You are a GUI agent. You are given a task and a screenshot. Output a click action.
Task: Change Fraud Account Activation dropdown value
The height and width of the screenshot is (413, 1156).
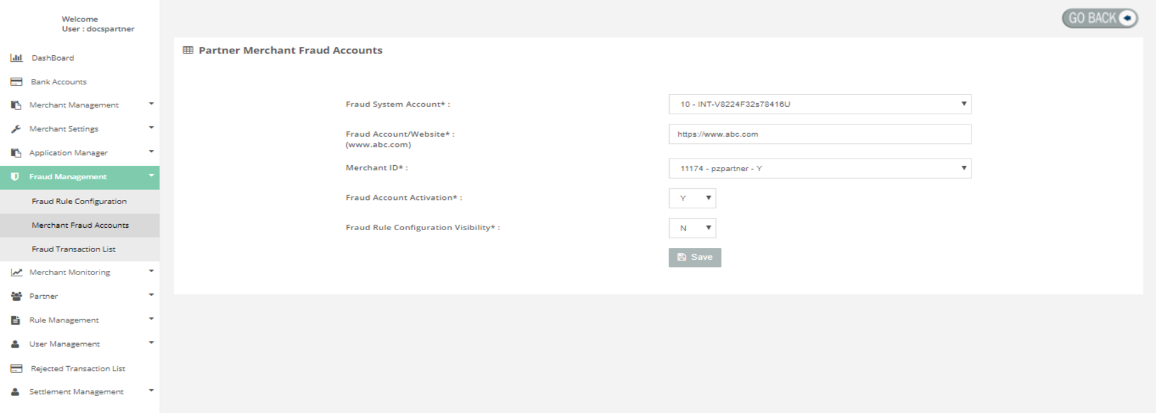click(692, 198)
